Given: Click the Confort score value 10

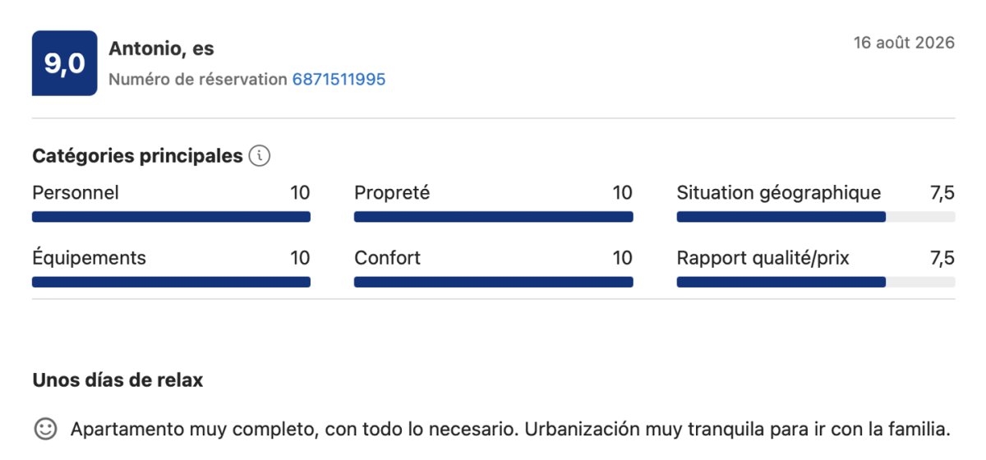Looking at the screenshot, I should click(622, 258).
